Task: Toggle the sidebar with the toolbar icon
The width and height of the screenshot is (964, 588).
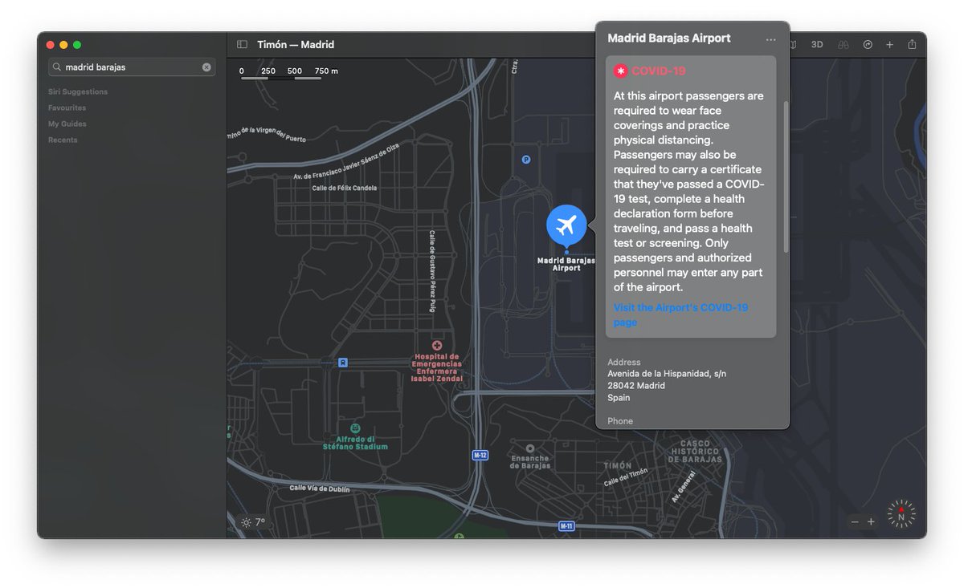Action: click(242, 45)
